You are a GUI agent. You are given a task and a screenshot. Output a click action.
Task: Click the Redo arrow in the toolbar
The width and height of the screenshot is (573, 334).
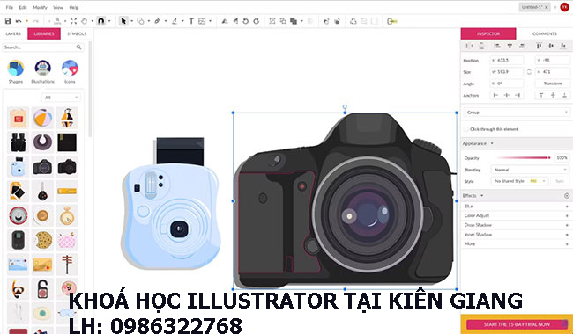(35, 21)
